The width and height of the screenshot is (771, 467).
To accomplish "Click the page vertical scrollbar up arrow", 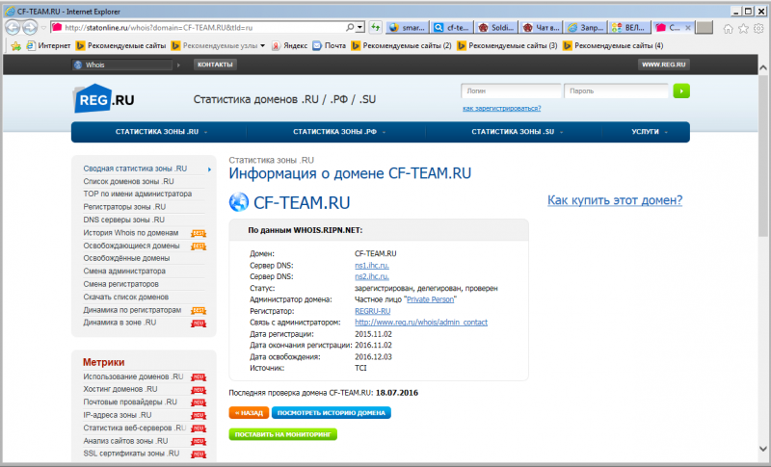I will pyautogui.click(x=762, y=67).
